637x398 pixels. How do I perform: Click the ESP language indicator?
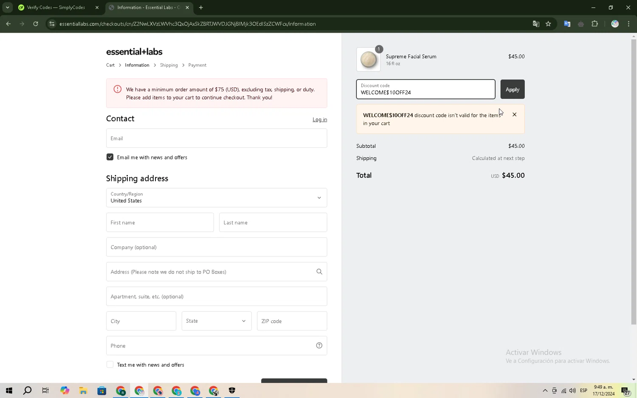pyautogui.click(x=583, y=390)
